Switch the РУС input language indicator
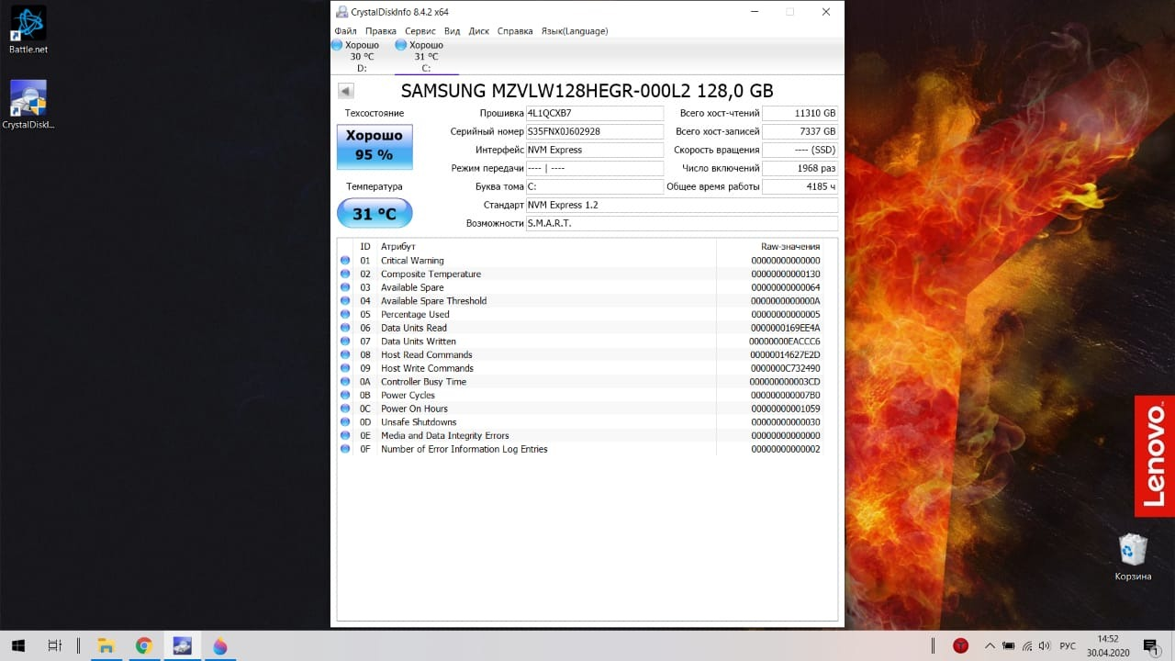The height and width of the screenshot is (661, 1175). pos(1068,645)
